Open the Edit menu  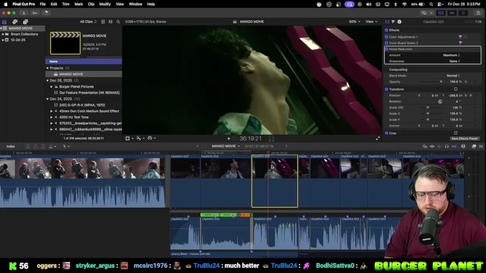coord(54,4)
